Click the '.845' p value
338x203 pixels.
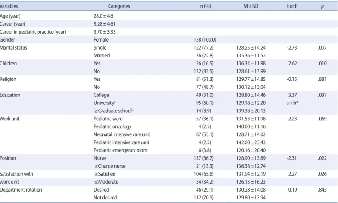[x=322, y=190]
